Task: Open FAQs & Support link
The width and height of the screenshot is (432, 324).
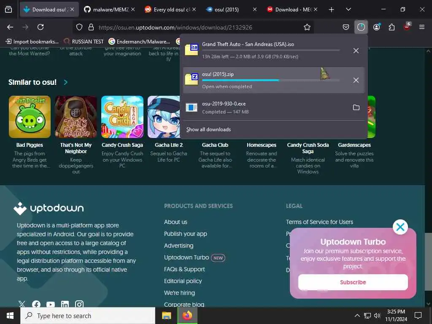Action: [x=184, y=270]
